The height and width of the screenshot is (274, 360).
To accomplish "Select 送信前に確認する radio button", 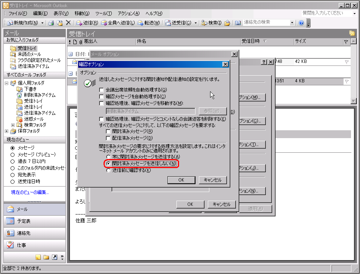I will coord(108,170).
